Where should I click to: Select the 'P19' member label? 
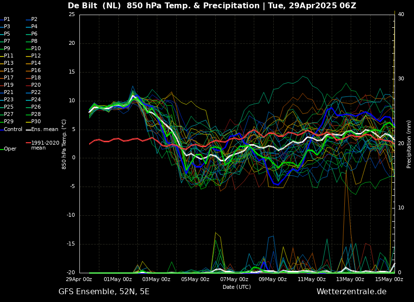tap(8, 85)
